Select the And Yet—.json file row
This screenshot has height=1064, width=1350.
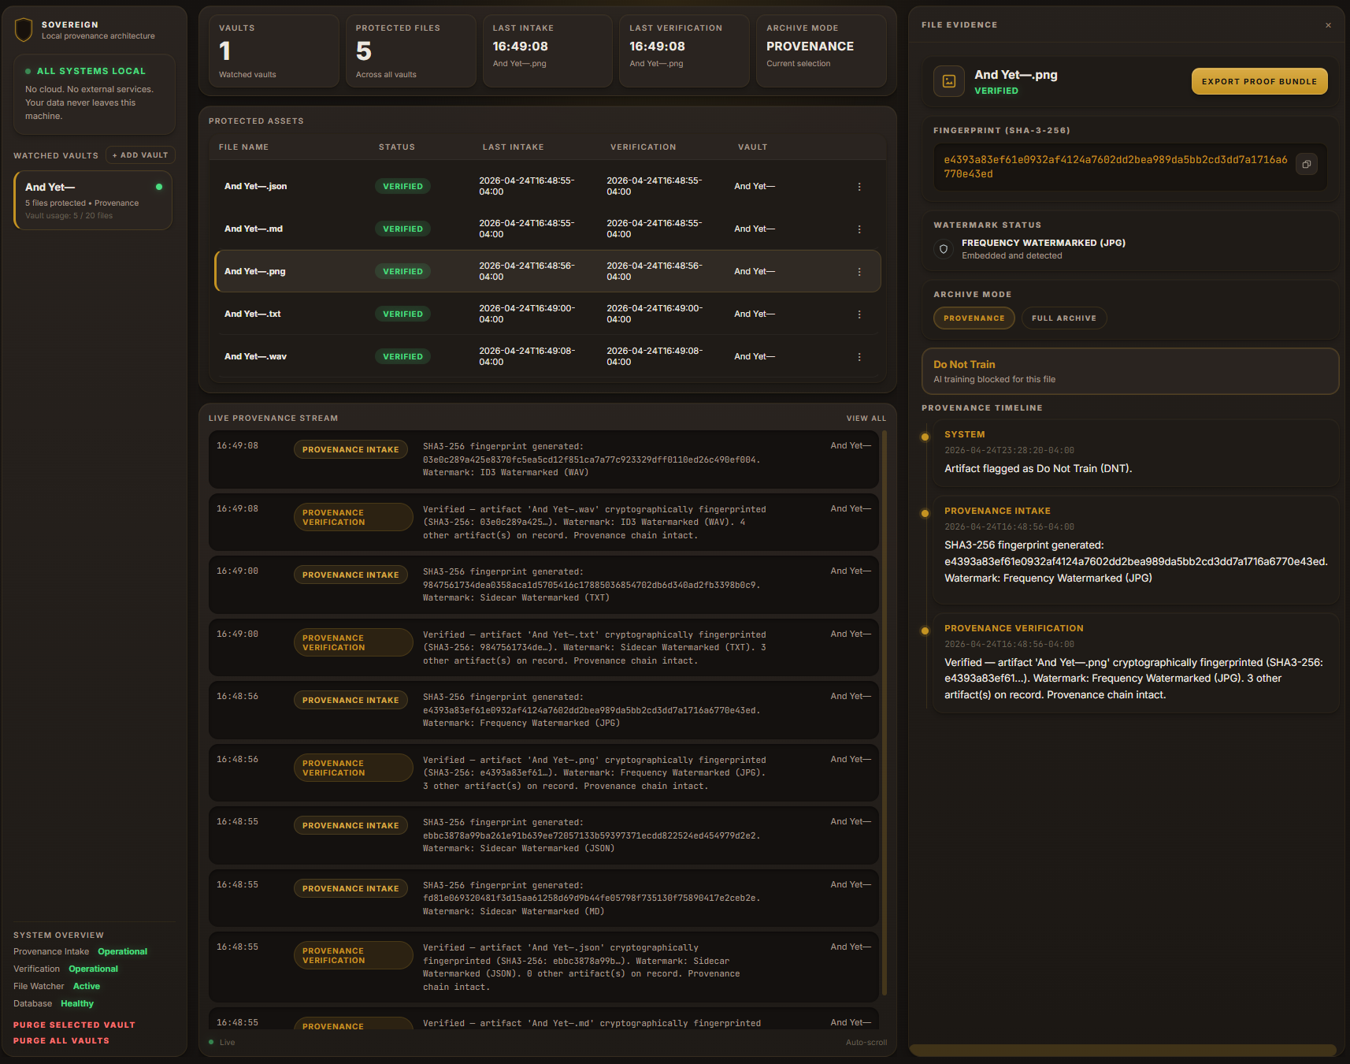547,187
